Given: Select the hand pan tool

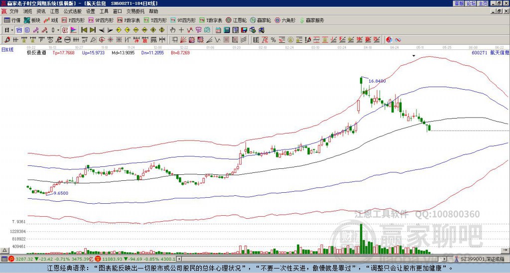Looking at the screenshot, I should point(173,30).
